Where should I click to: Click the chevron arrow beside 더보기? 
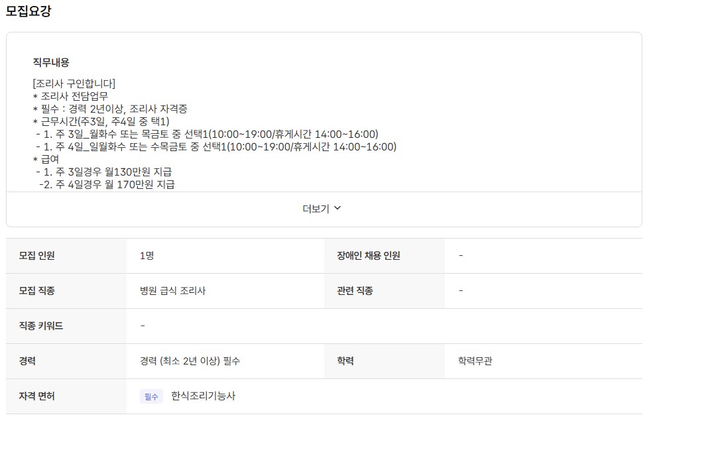pos(337,208)
